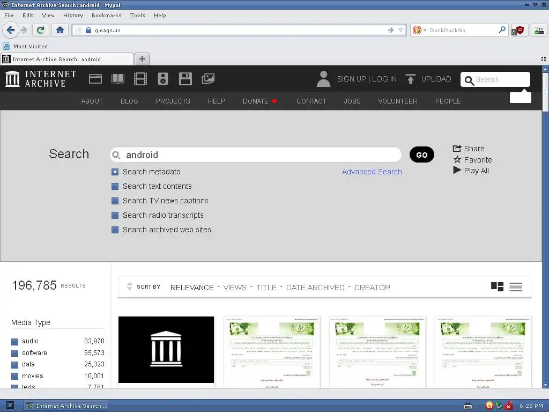Open a new tab with the plus button

coord(142,59)
